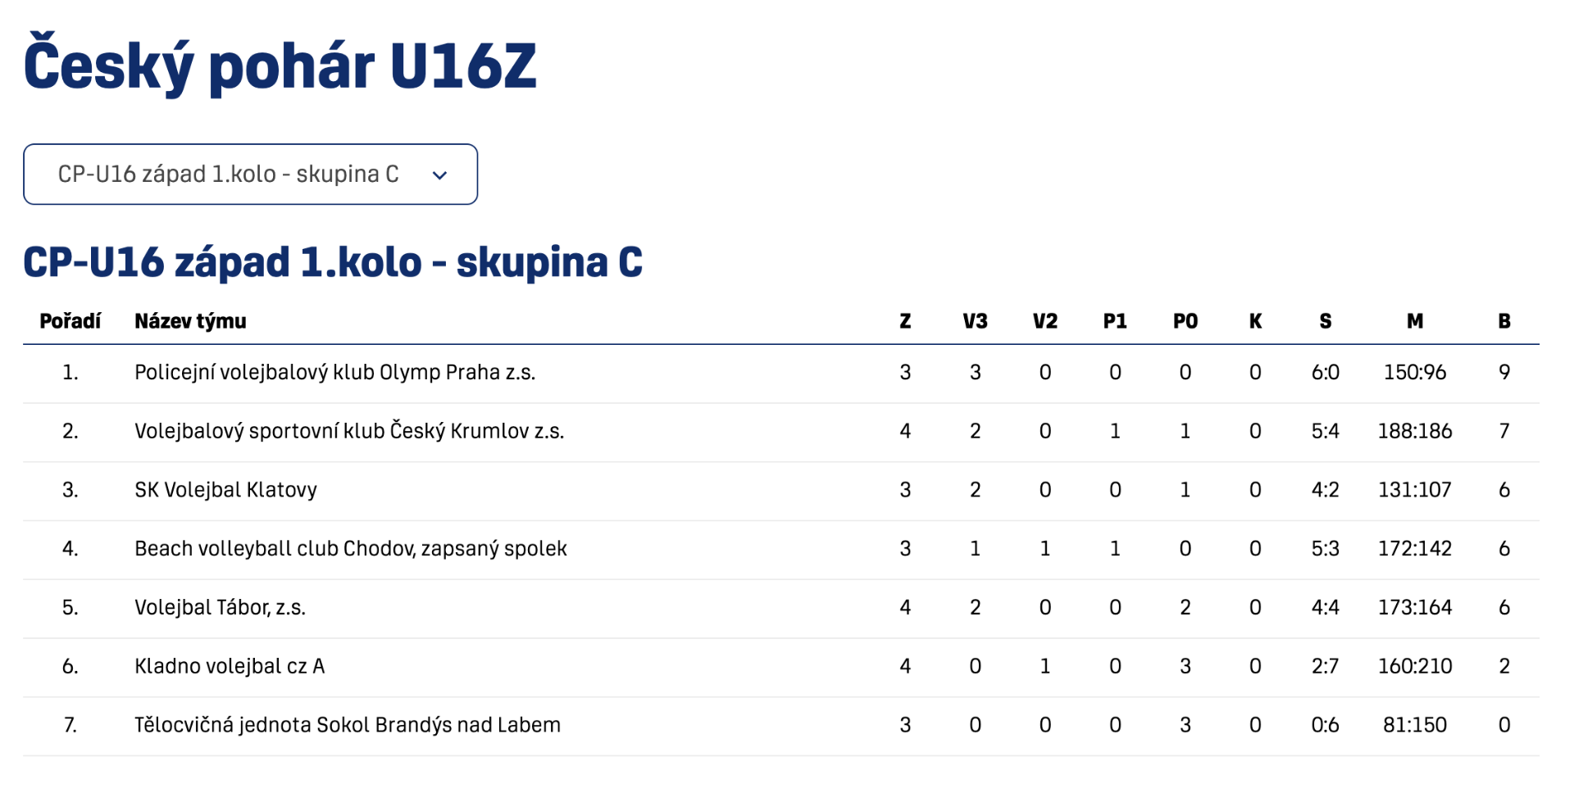Open Policejní volejbalový klub Olymp Praha team

334,373
